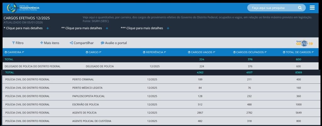The image size is (322, 126).
Task: Click the help icon next to TOTAL DE CARGOS
Action: [284, 52]
